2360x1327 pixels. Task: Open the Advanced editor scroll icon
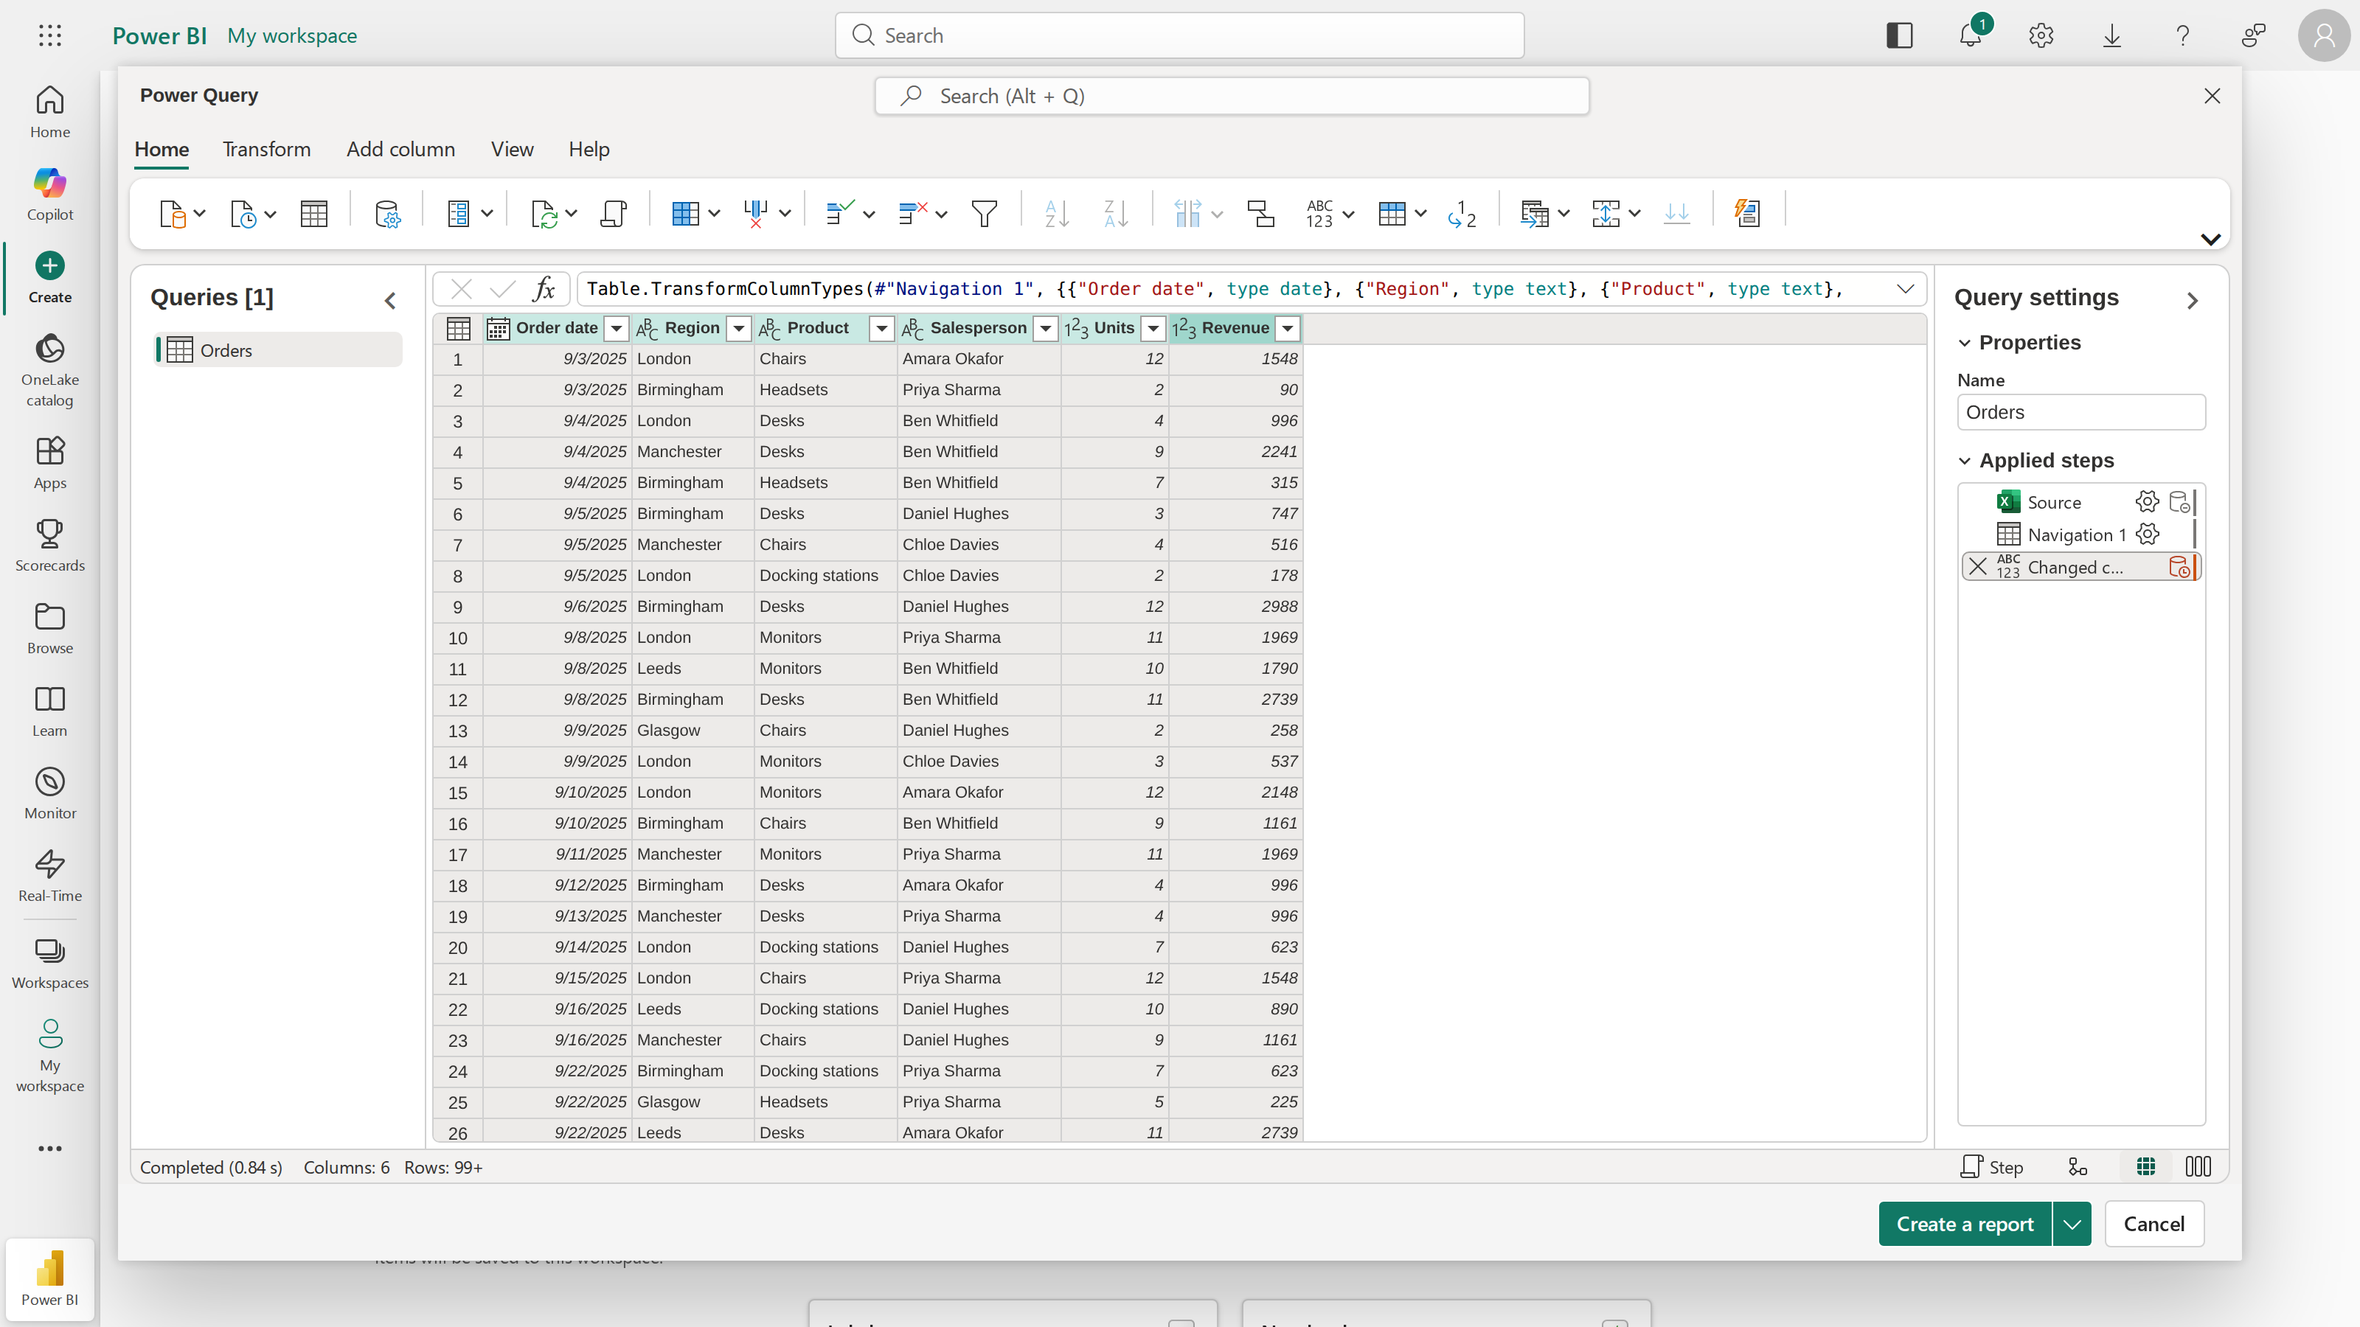[x=614, y=213]
